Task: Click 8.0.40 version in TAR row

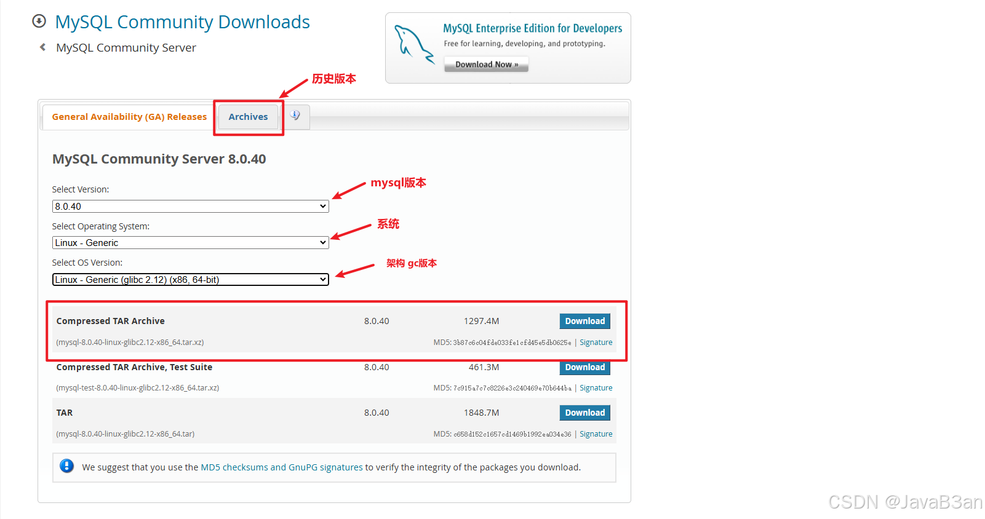Action: [377, 413]
